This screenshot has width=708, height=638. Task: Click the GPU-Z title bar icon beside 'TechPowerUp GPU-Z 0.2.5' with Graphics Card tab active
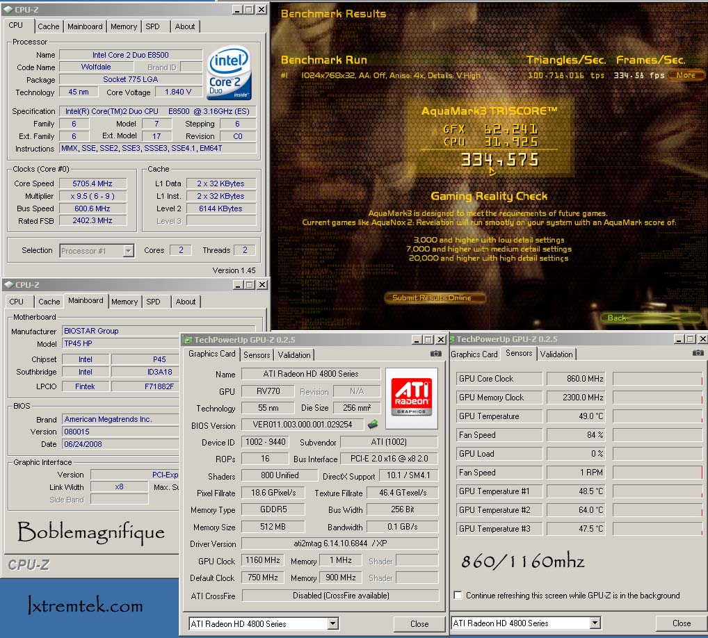[x=188, y=340]
